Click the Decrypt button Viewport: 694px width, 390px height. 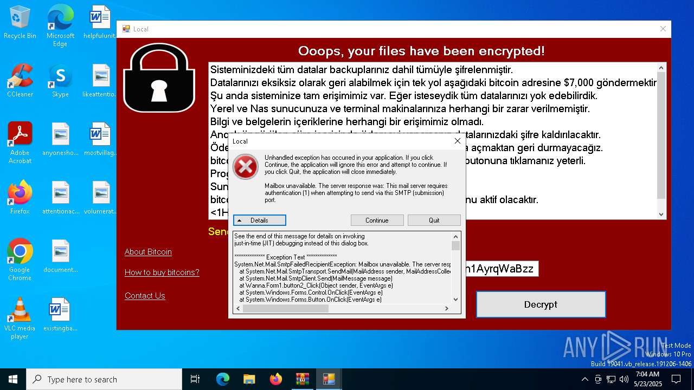click(541, 304)
